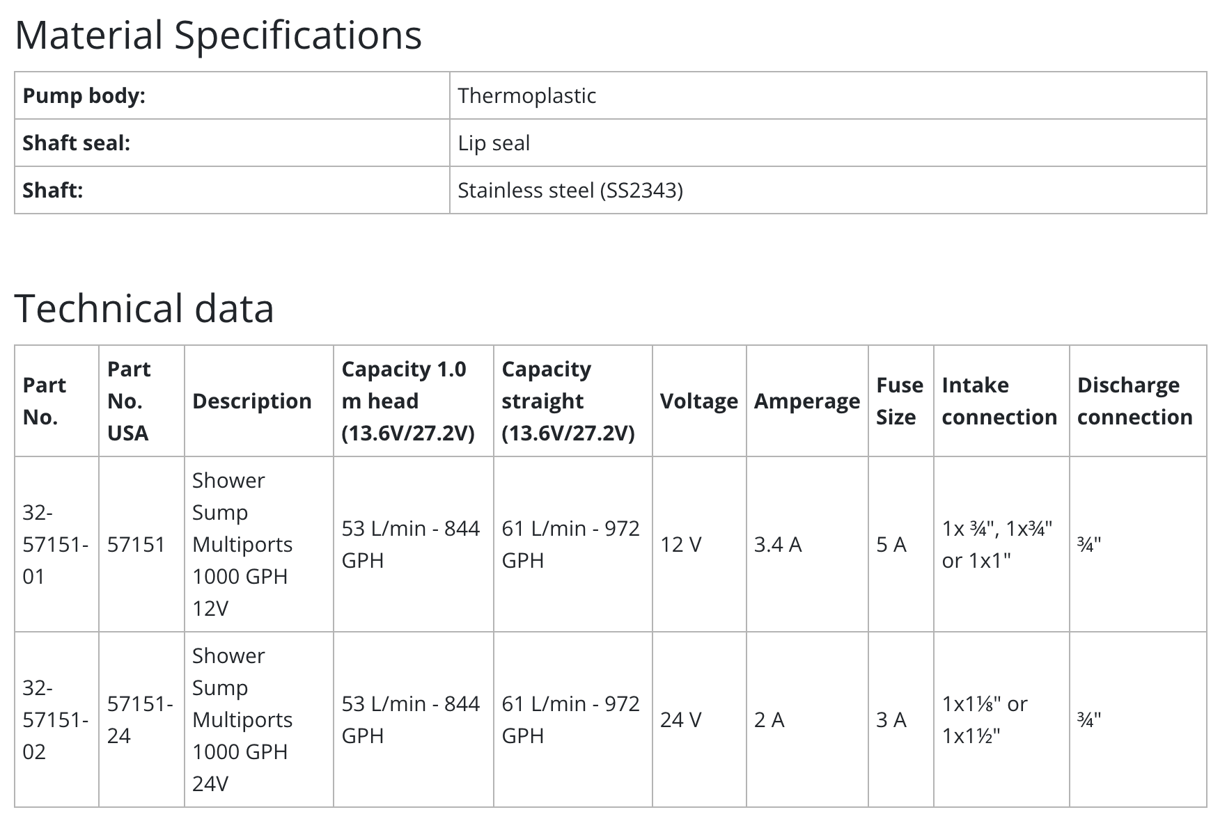Click the Description column header
1227x828 pixels.
tap(252, 401)
